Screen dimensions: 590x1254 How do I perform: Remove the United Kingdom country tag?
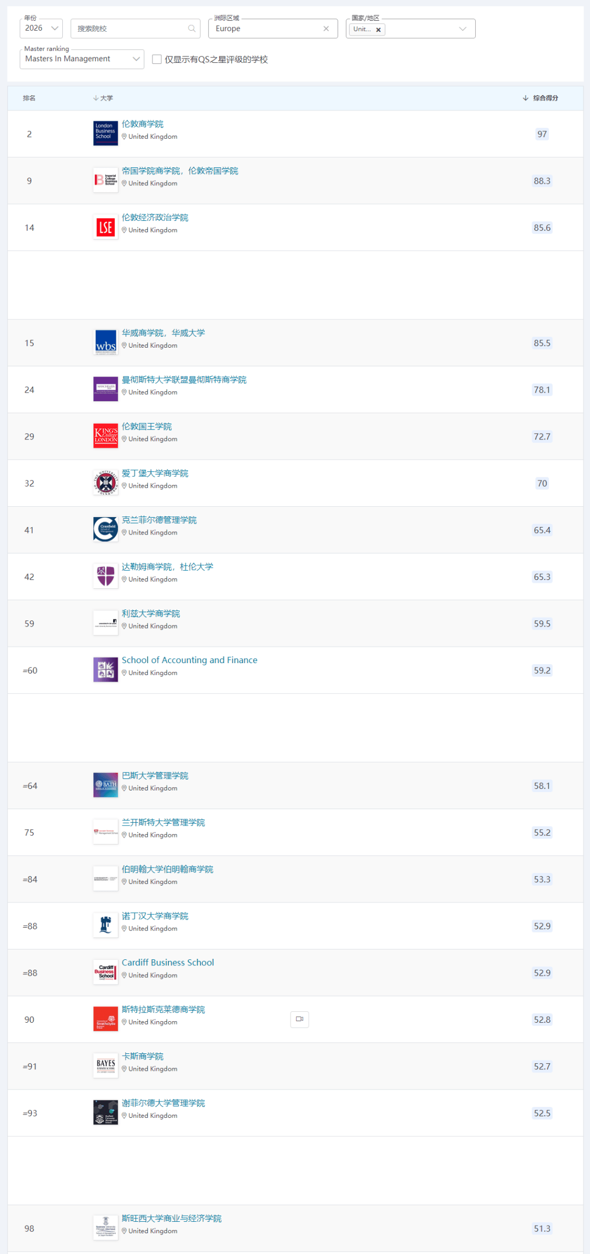(x=378, y=30)
